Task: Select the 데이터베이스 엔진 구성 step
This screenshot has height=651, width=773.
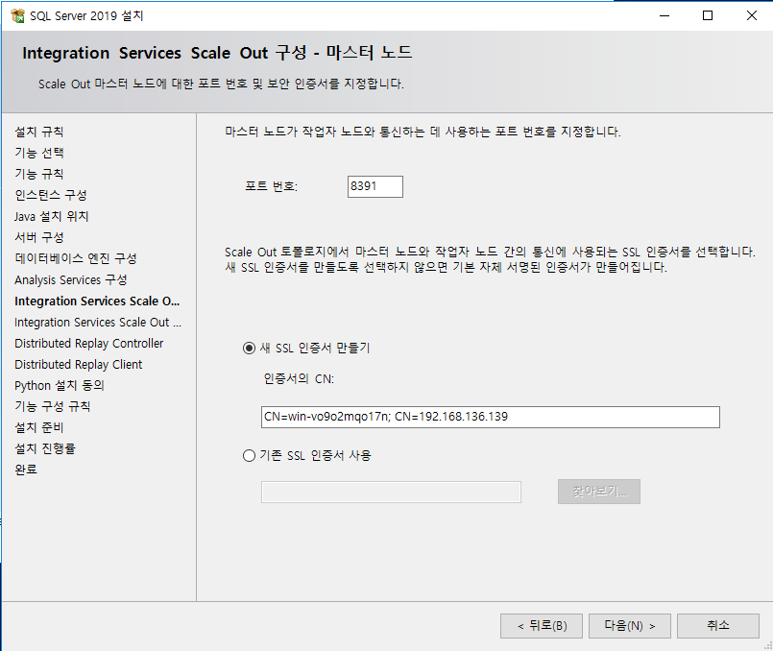Action: (76, 258)
